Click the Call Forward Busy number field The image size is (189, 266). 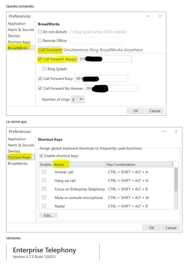coord(101,78)
